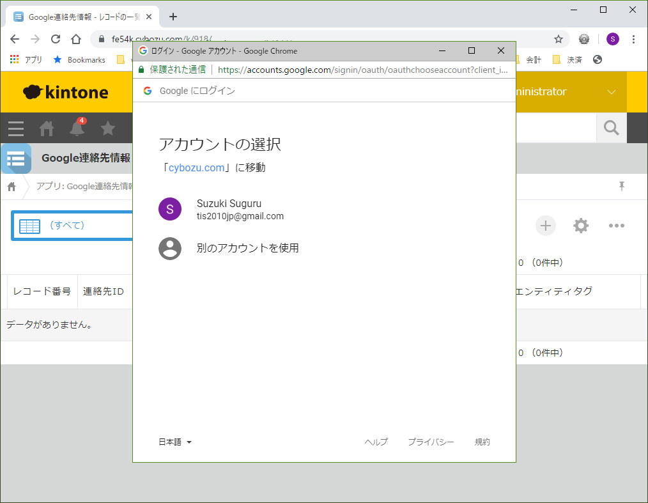Go to kintone portal home icon

tap(46, 128)
